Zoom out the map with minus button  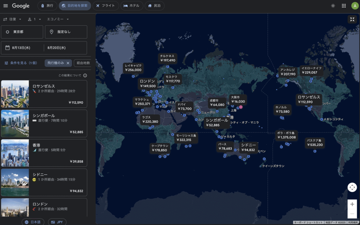click(352, 213)
